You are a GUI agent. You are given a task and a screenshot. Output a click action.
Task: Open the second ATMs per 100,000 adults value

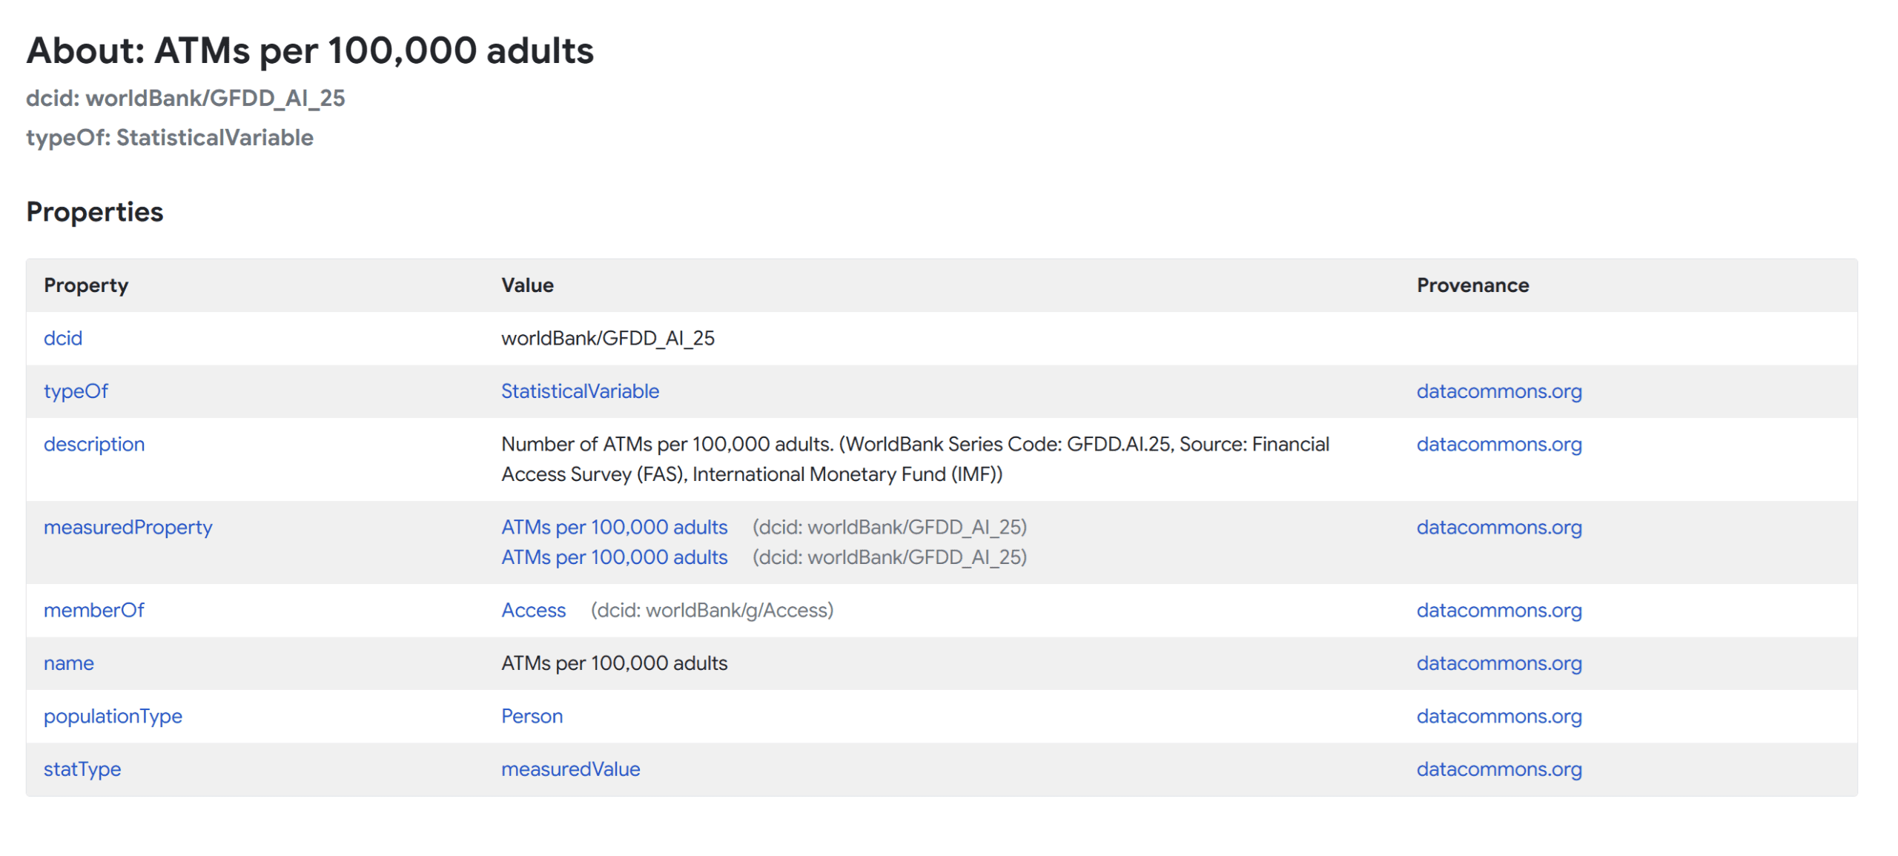[615, 557]
